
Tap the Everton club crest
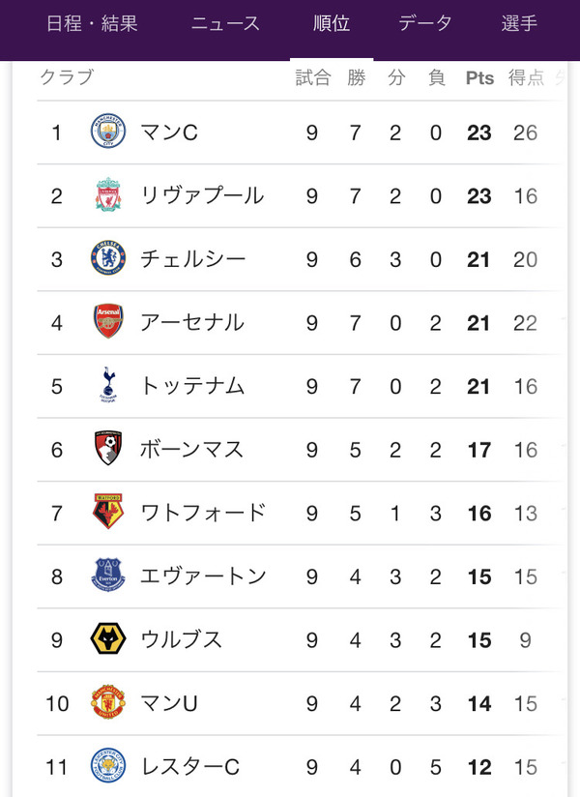[108, 575]
